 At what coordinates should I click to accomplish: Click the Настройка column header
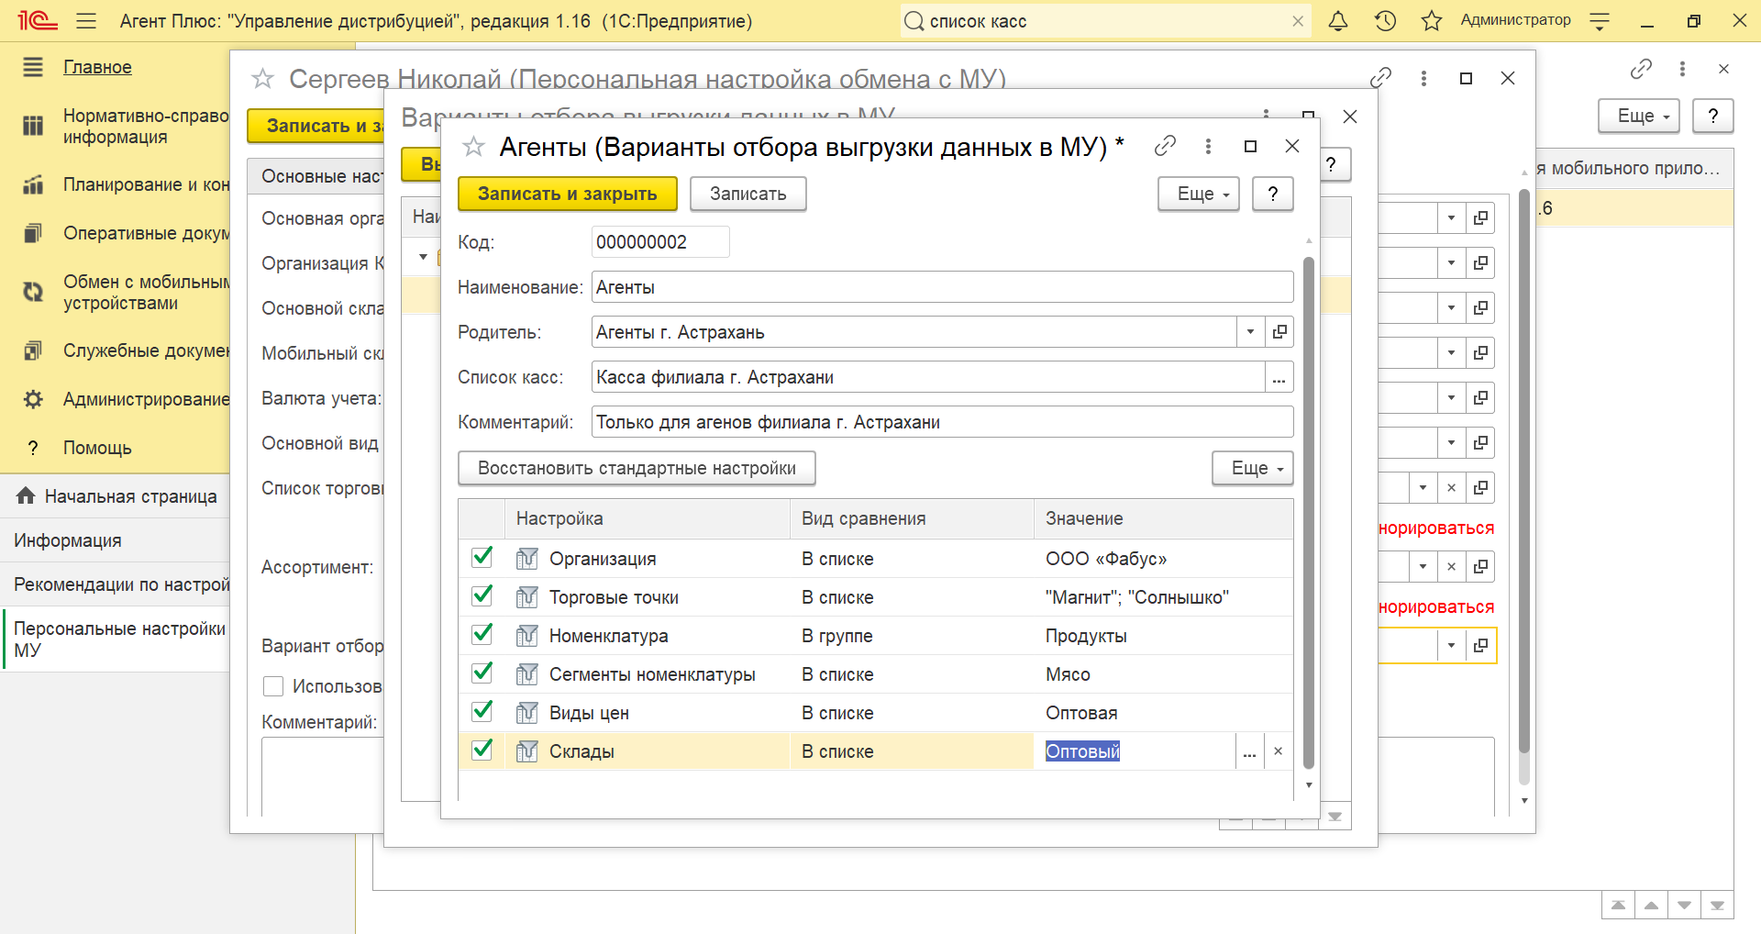[x=648, y=518]
